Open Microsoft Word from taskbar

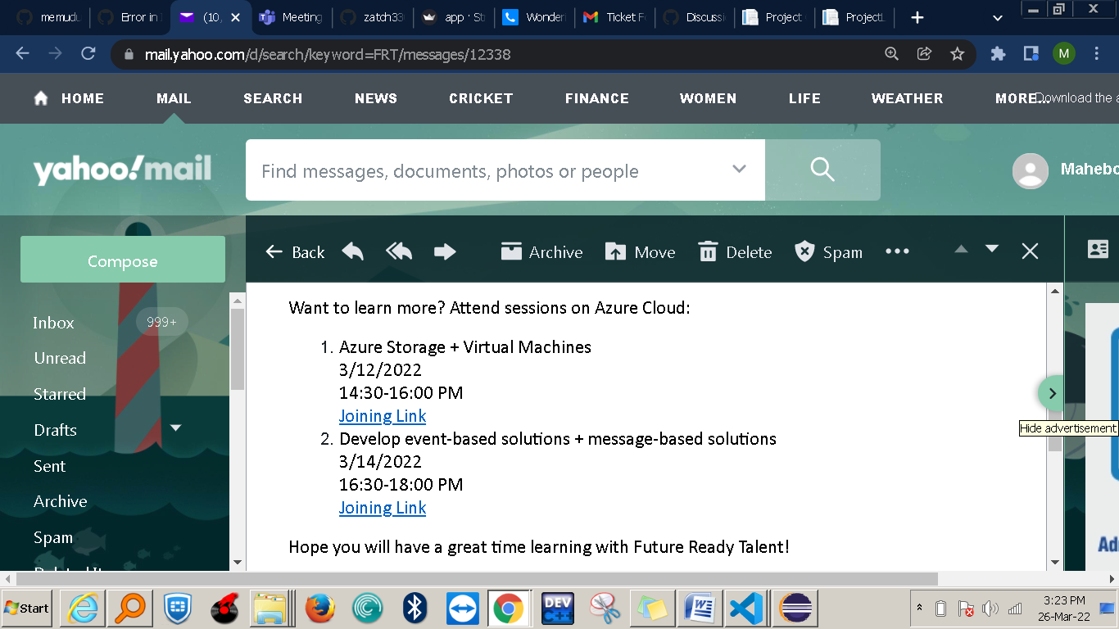pos(699,608)
